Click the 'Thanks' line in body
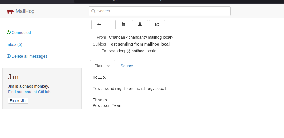The height and width of the screenshot is (138, 284). tap(100, 100)
